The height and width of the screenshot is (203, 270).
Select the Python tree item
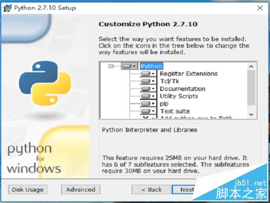(x=152, y=66)
